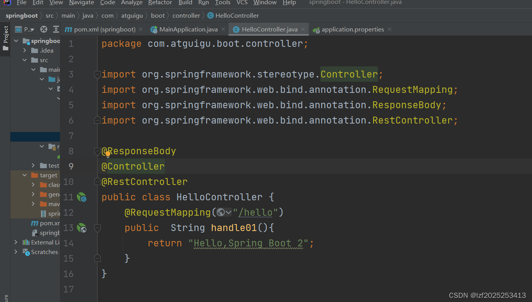Click the Spring mapping icon beside handle01 method

(x=82, y=228)
